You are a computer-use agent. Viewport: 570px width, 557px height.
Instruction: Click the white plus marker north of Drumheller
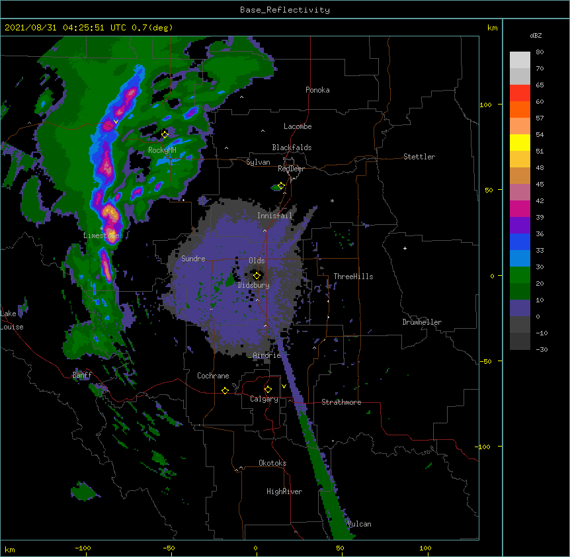[x=405, y=248]
